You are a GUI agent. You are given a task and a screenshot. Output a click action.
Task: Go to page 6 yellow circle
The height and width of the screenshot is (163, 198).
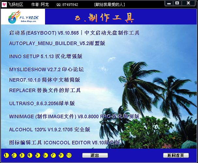point(45,155)
